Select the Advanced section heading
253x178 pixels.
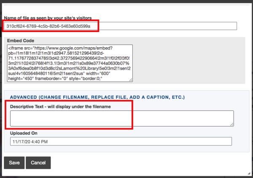point(97,97)
